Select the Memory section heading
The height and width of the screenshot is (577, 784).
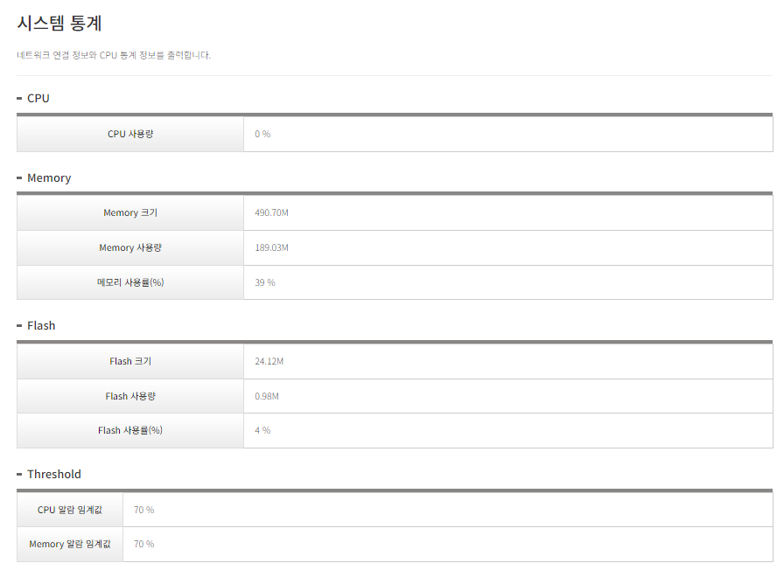coord(49,177)
